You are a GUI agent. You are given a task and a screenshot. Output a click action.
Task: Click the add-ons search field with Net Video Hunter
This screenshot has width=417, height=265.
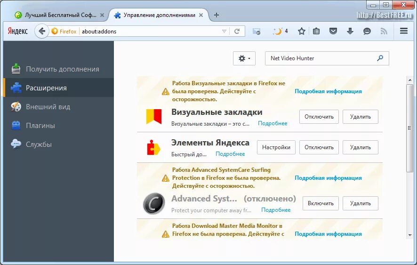point(327,58)
